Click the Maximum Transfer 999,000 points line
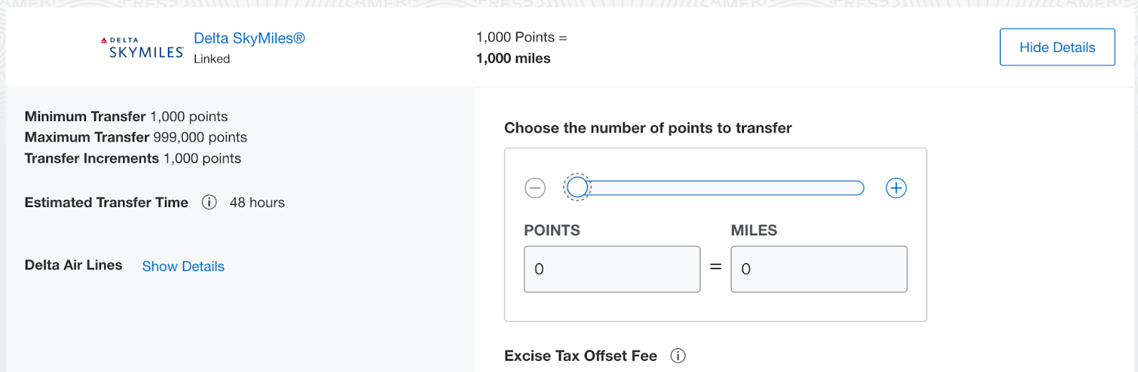 (x=136, y=137)
